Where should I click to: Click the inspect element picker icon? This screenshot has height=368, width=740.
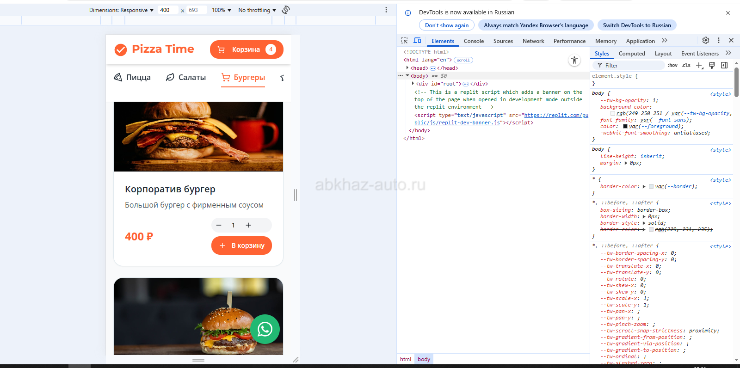point(404,41)
